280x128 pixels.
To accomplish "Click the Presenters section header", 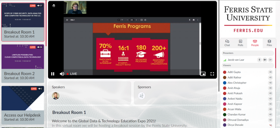I will click(248, 53).
